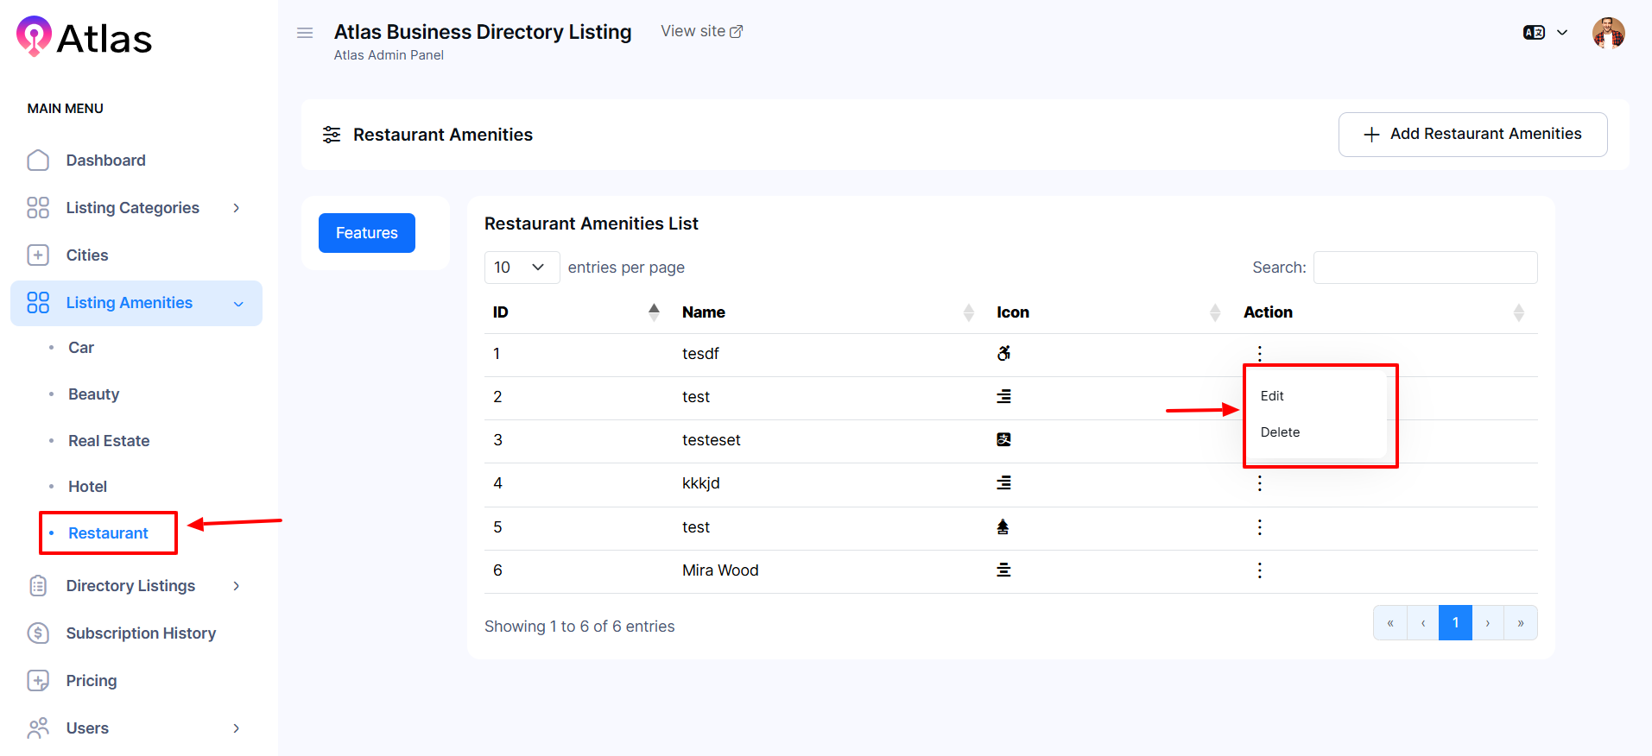
Task: Open three-dot menu for row 5 test
Action: (x=1259, y=527)
